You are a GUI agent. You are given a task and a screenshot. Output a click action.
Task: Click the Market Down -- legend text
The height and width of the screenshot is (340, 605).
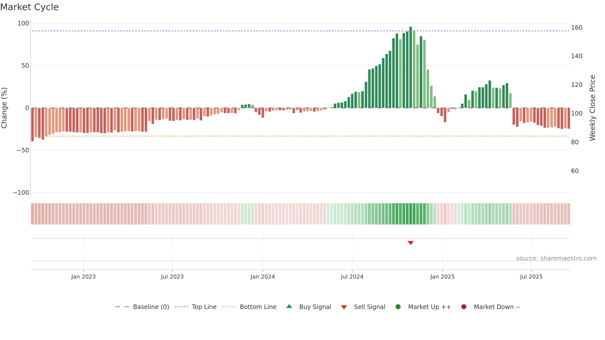497,307
